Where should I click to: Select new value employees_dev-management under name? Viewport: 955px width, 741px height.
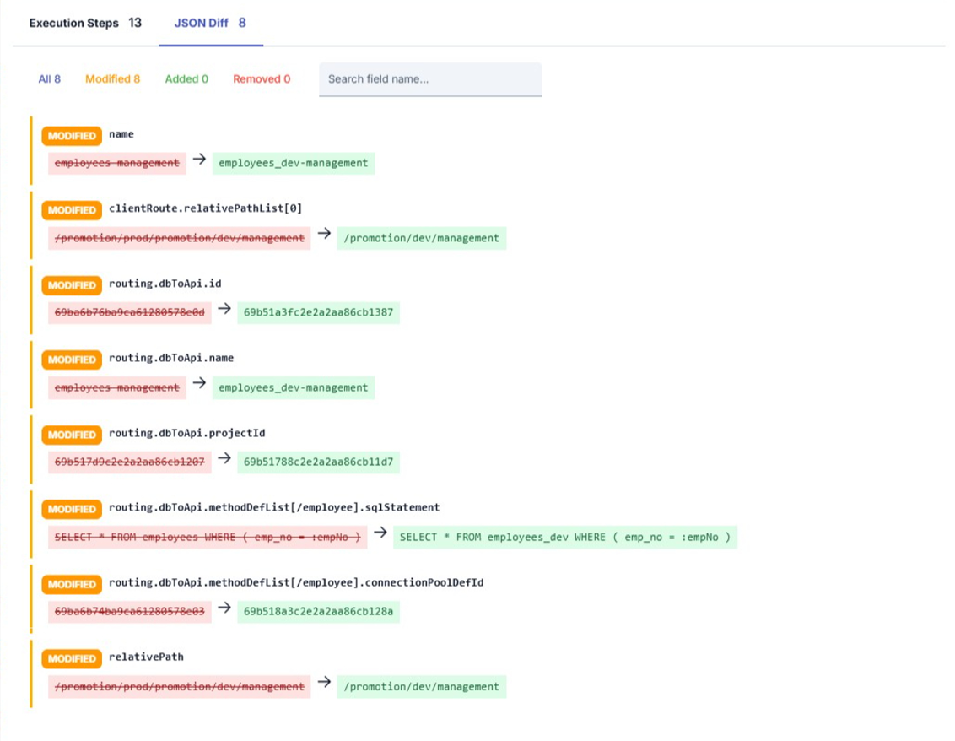coord(294,164)
